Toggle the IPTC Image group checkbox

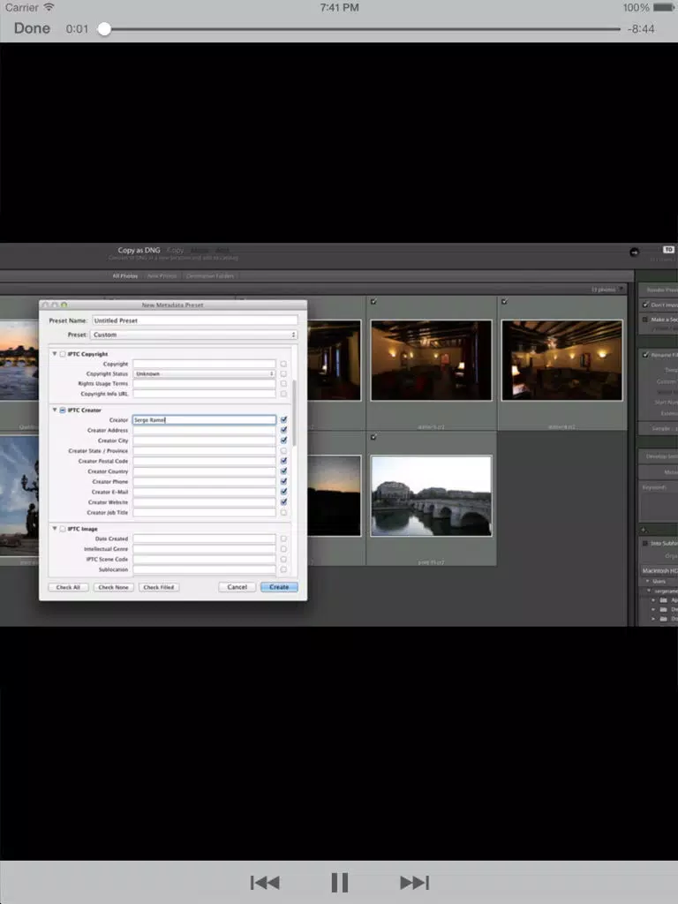click(63, 529)
